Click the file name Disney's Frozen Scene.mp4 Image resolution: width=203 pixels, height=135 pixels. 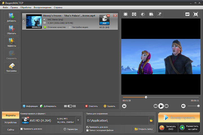point(69,16)
